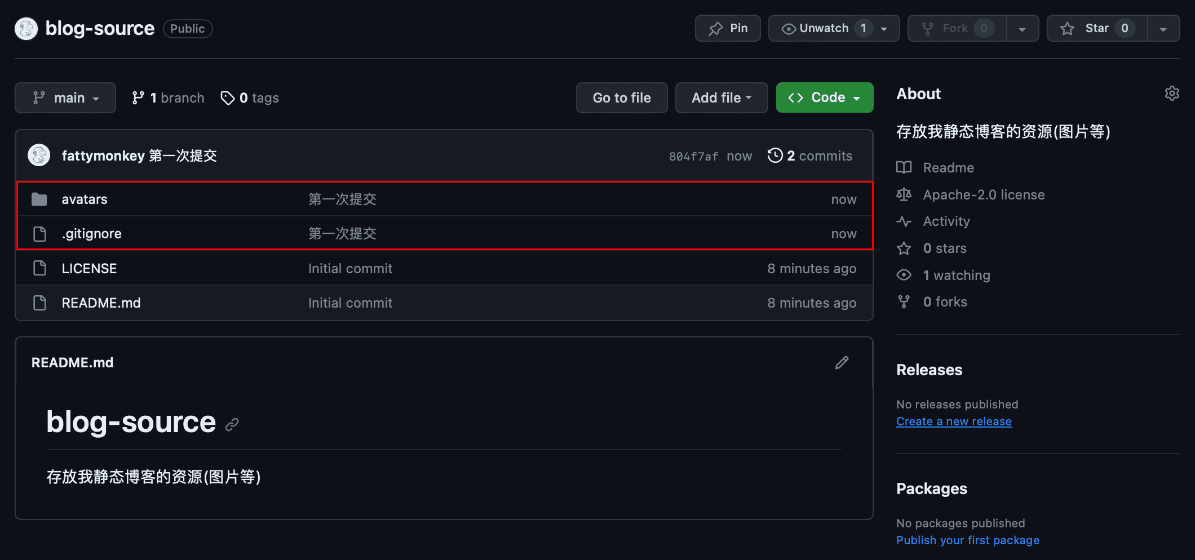This screenshot has width=1195, height=560.
Task: Click the avatars folder icon
Action: (x=39, y=199)
